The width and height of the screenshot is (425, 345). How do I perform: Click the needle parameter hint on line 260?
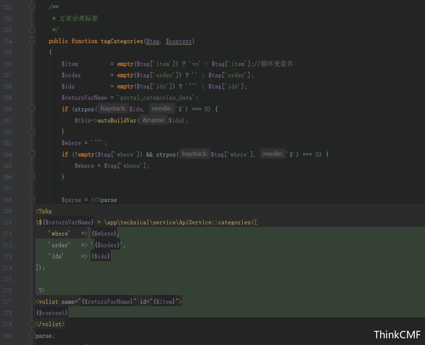[162, 109]
